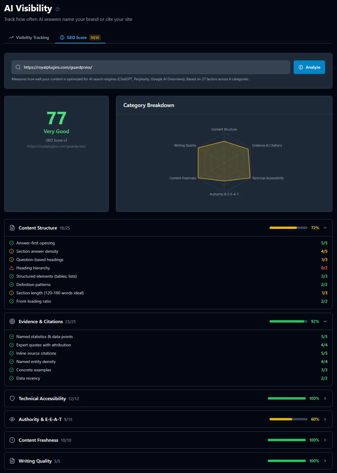Click the Authority & E-E-A-T 60% progress bar
Screen dimensions: 337x473
pyautogui.click(x=289, y=419)
